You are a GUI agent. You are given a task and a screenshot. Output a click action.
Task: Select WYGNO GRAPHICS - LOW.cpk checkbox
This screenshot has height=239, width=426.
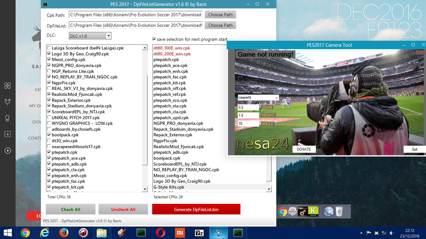49,123
